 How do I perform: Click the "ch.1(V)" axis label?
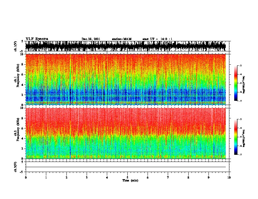16,46
